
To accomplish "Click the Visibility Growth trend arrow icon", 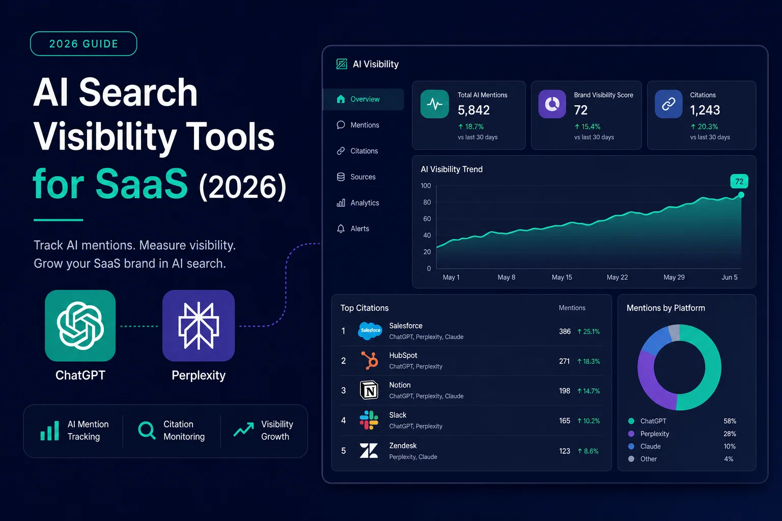I will pos(244,430).
